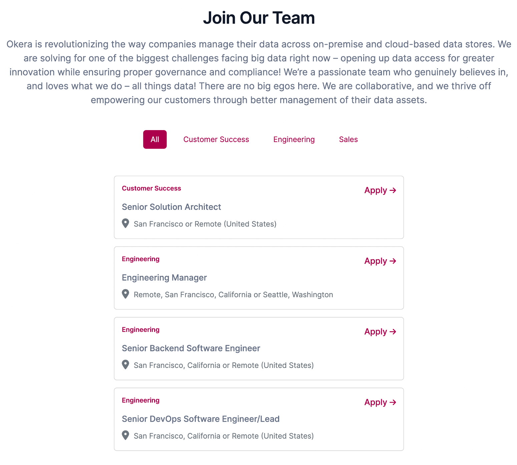Click location pin for Senior DevOps Software Engineer/Lead

125,436
